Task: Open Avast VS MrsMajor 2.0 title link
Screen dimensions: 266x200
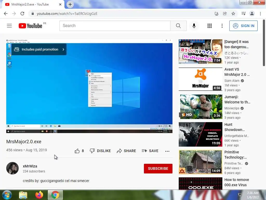Action: (237, 72)
